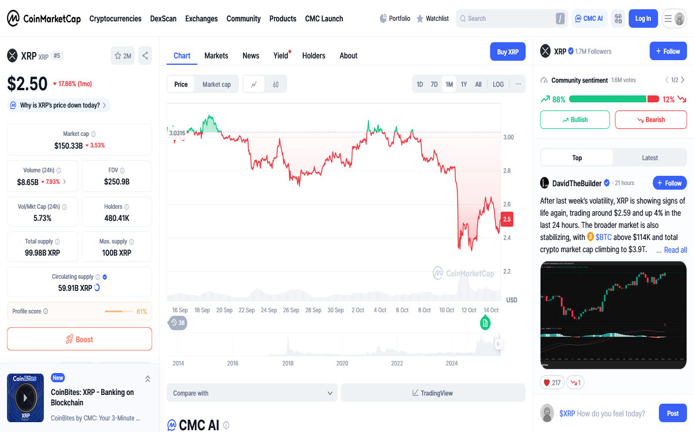Click the Buy XRP button
Viewport: 694px width, 432px height.
(x=508, y=52)
